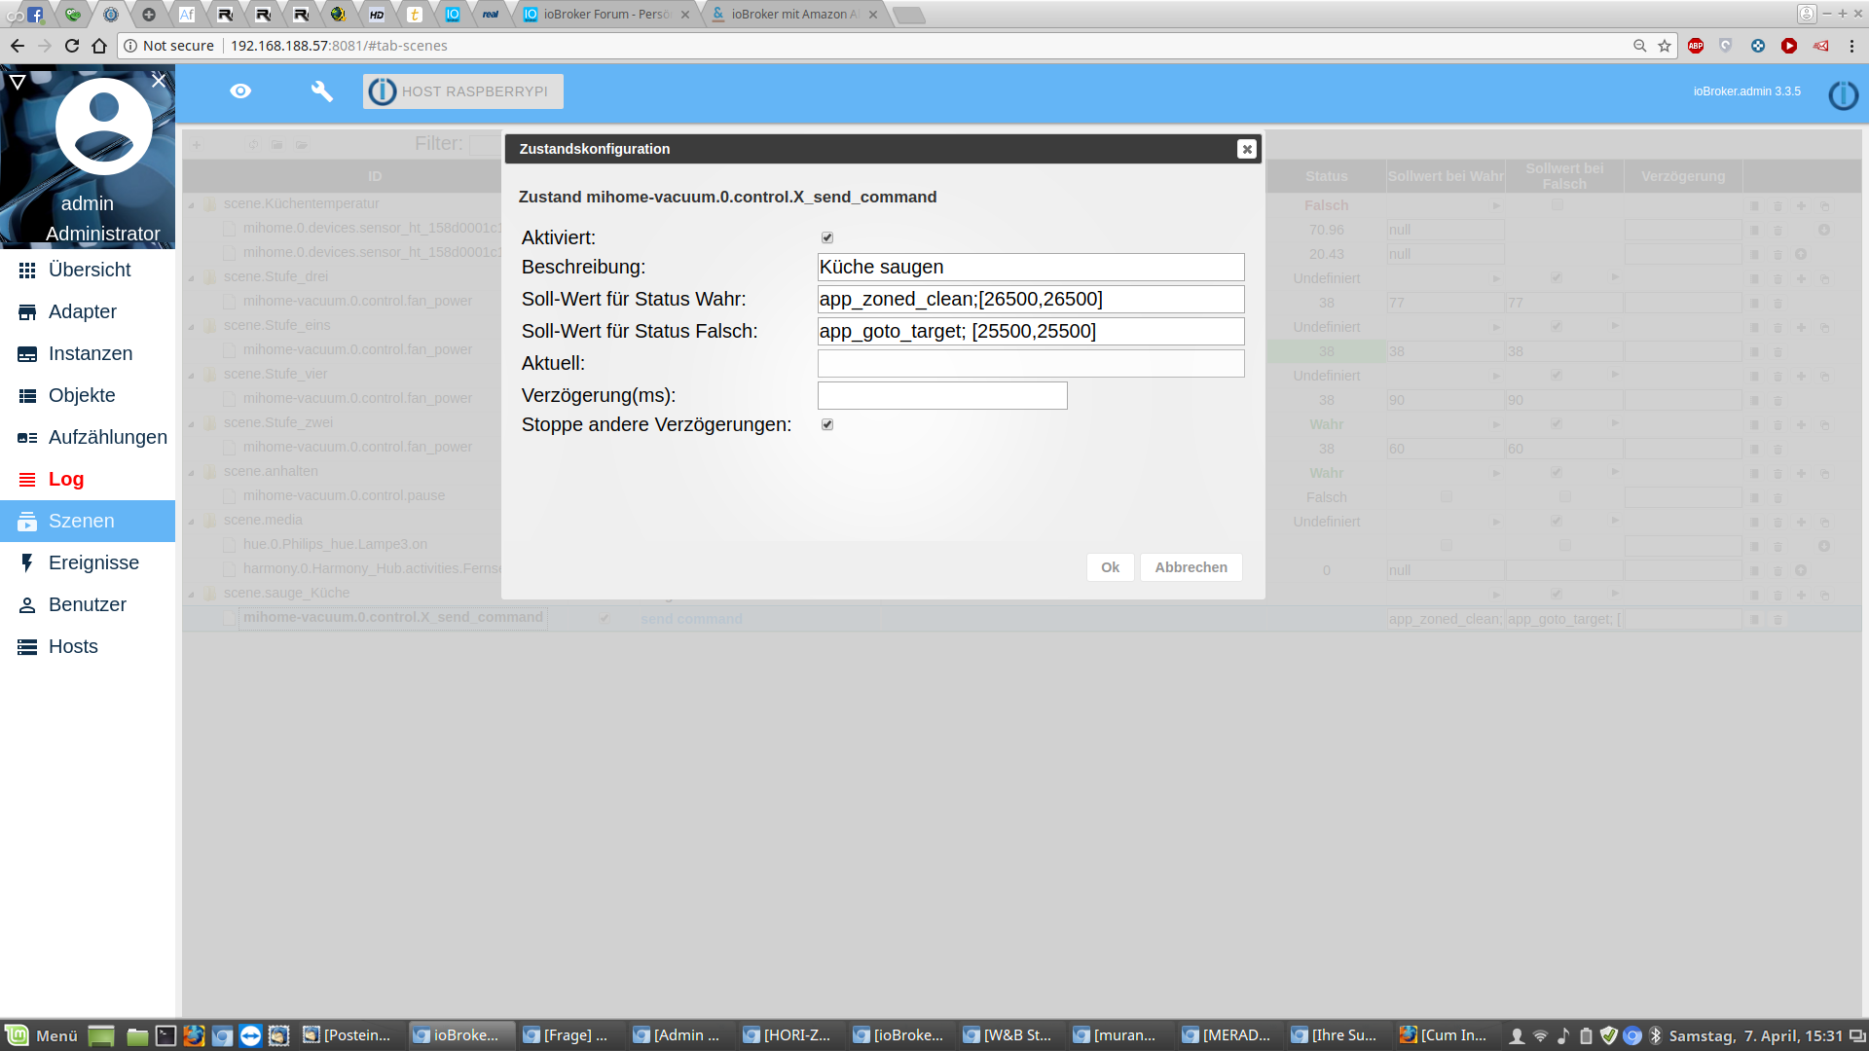This screenshot has height=1051, width=1869.
Task: Click the Verzögerung(ms) input field
Action: [x=941, y=396]
